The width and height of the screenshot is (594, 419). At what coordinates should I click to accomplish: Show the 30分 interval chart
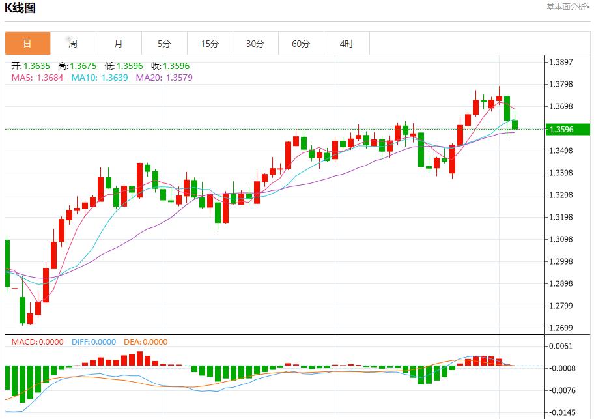tap(255, 44)
